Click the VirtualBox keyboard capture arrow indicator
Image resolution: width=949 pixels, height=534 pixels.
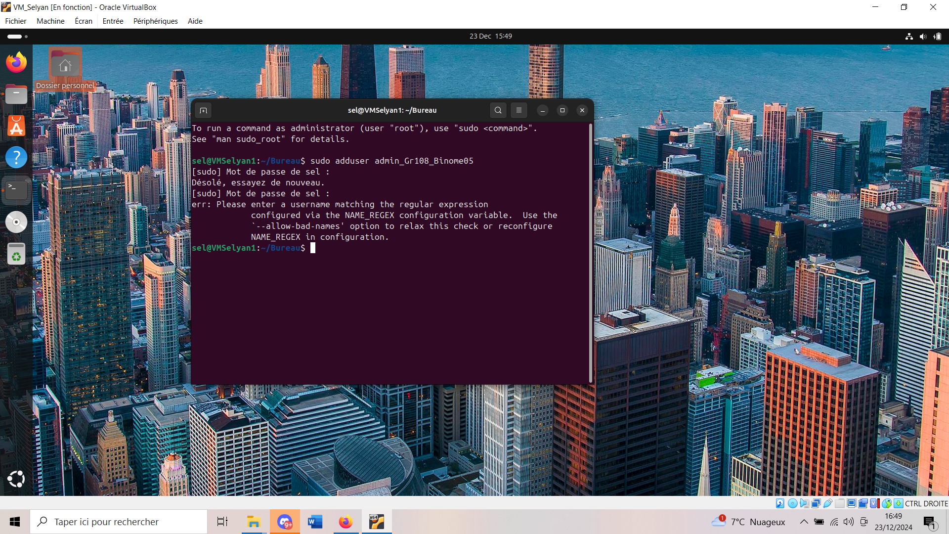coord(899,503)
